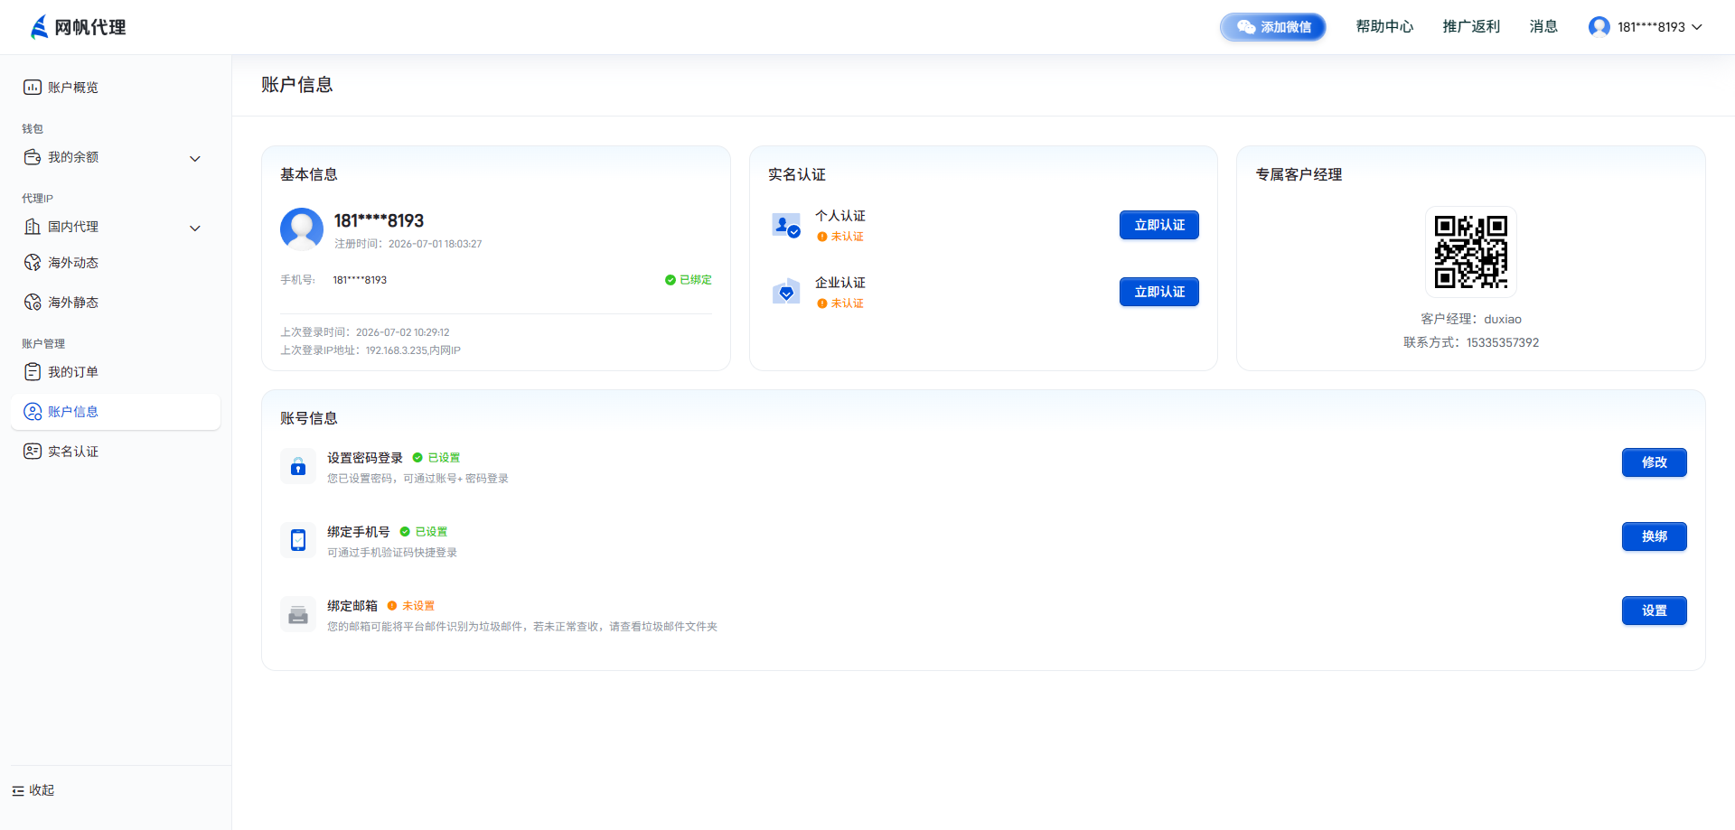Expand the 国内代理 submenu arrow

(195, 228)
